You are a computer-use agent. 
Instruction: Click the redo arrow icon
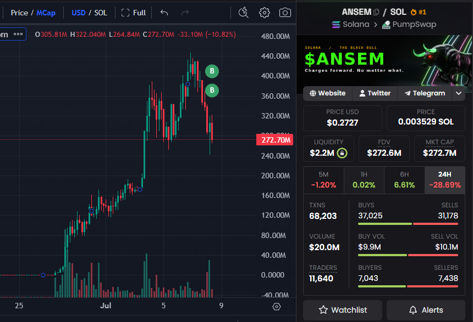coord(185,13)
